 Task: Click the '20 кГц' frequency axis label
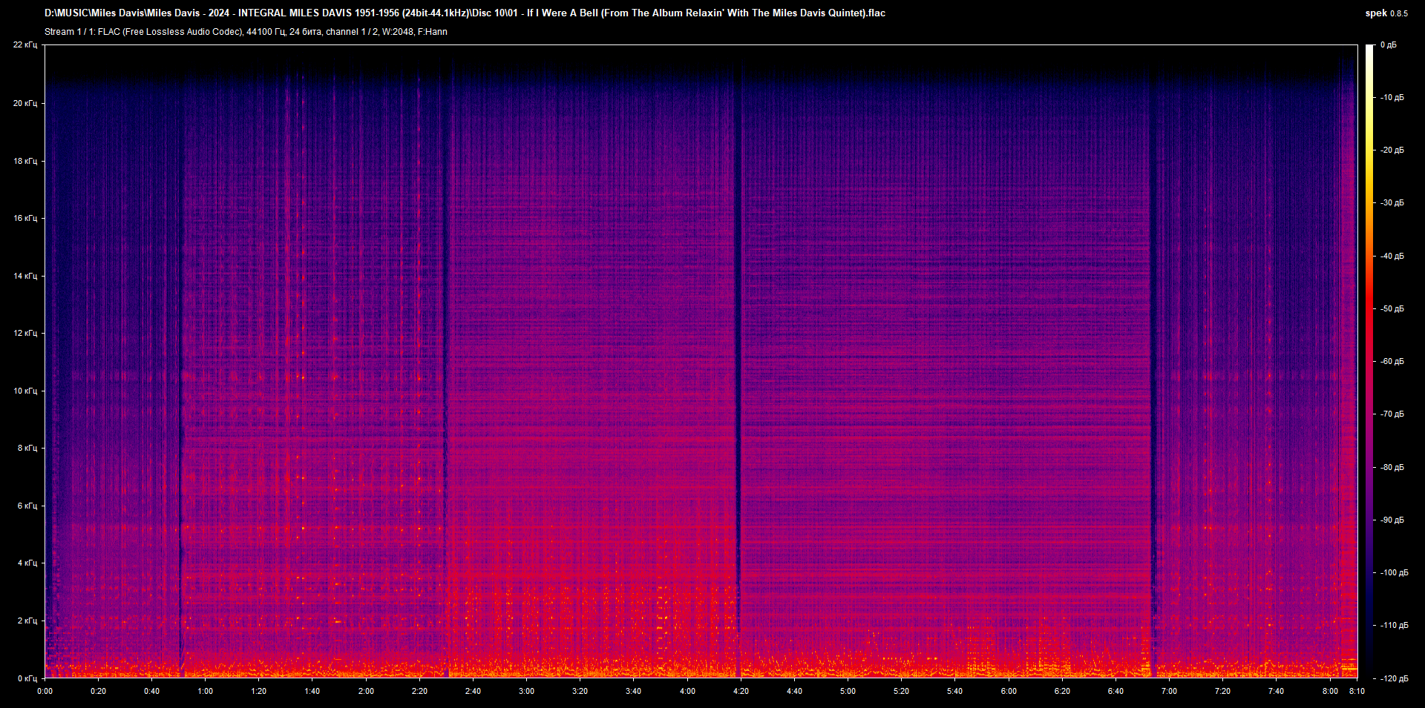tap(25, 103)
